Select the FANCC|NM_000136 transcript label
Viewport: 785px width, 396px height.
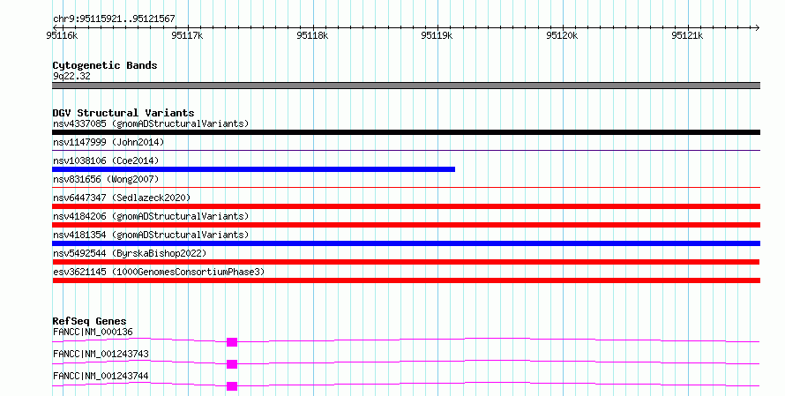tap(93, 332)
